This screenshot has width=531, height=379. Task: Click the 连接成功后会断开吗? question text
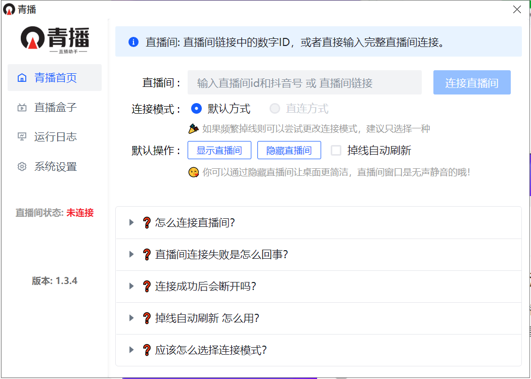(x=205, y=287)
